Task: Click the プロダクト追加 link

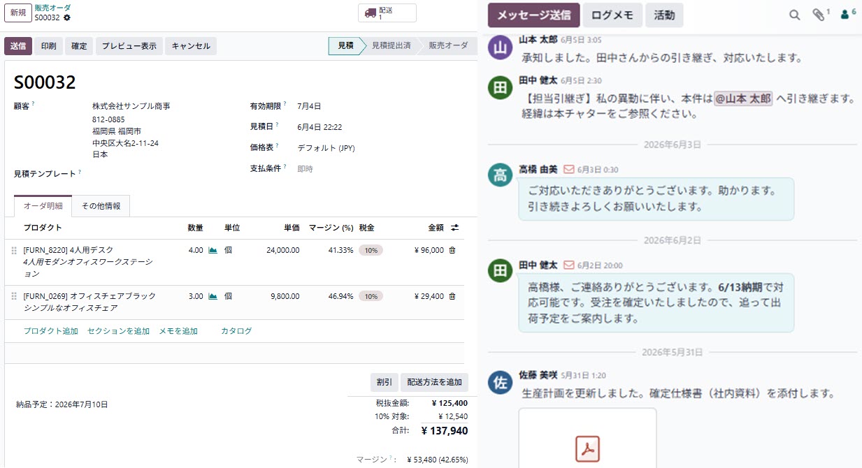Action: tap(51, 331)
